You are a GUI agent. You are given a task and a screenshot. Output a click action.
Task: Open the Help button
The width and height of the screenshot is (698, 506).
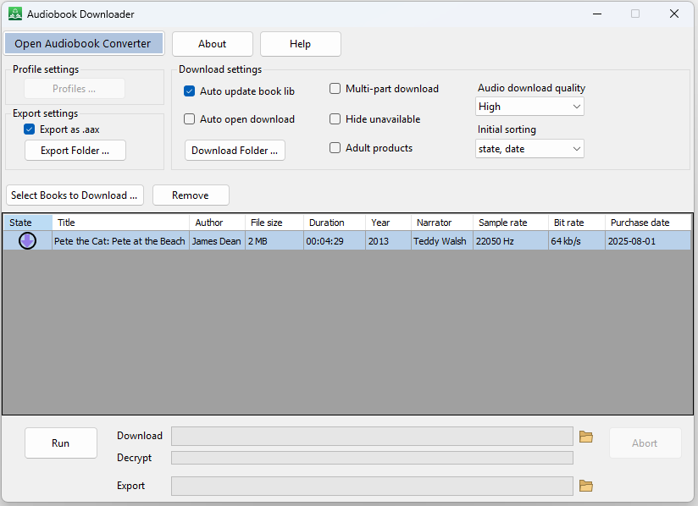tap(300, 44)
